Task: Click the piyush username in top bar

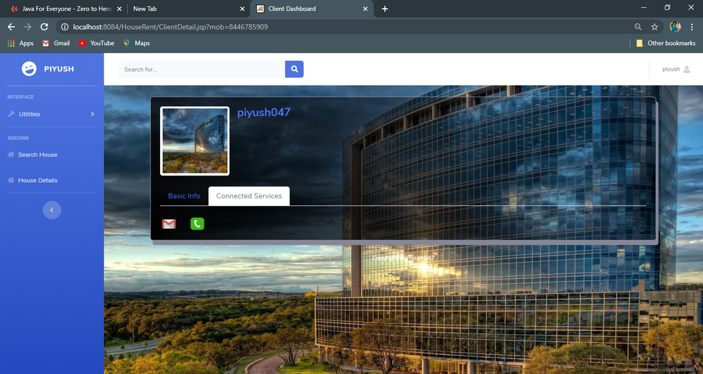Action: 671,69
